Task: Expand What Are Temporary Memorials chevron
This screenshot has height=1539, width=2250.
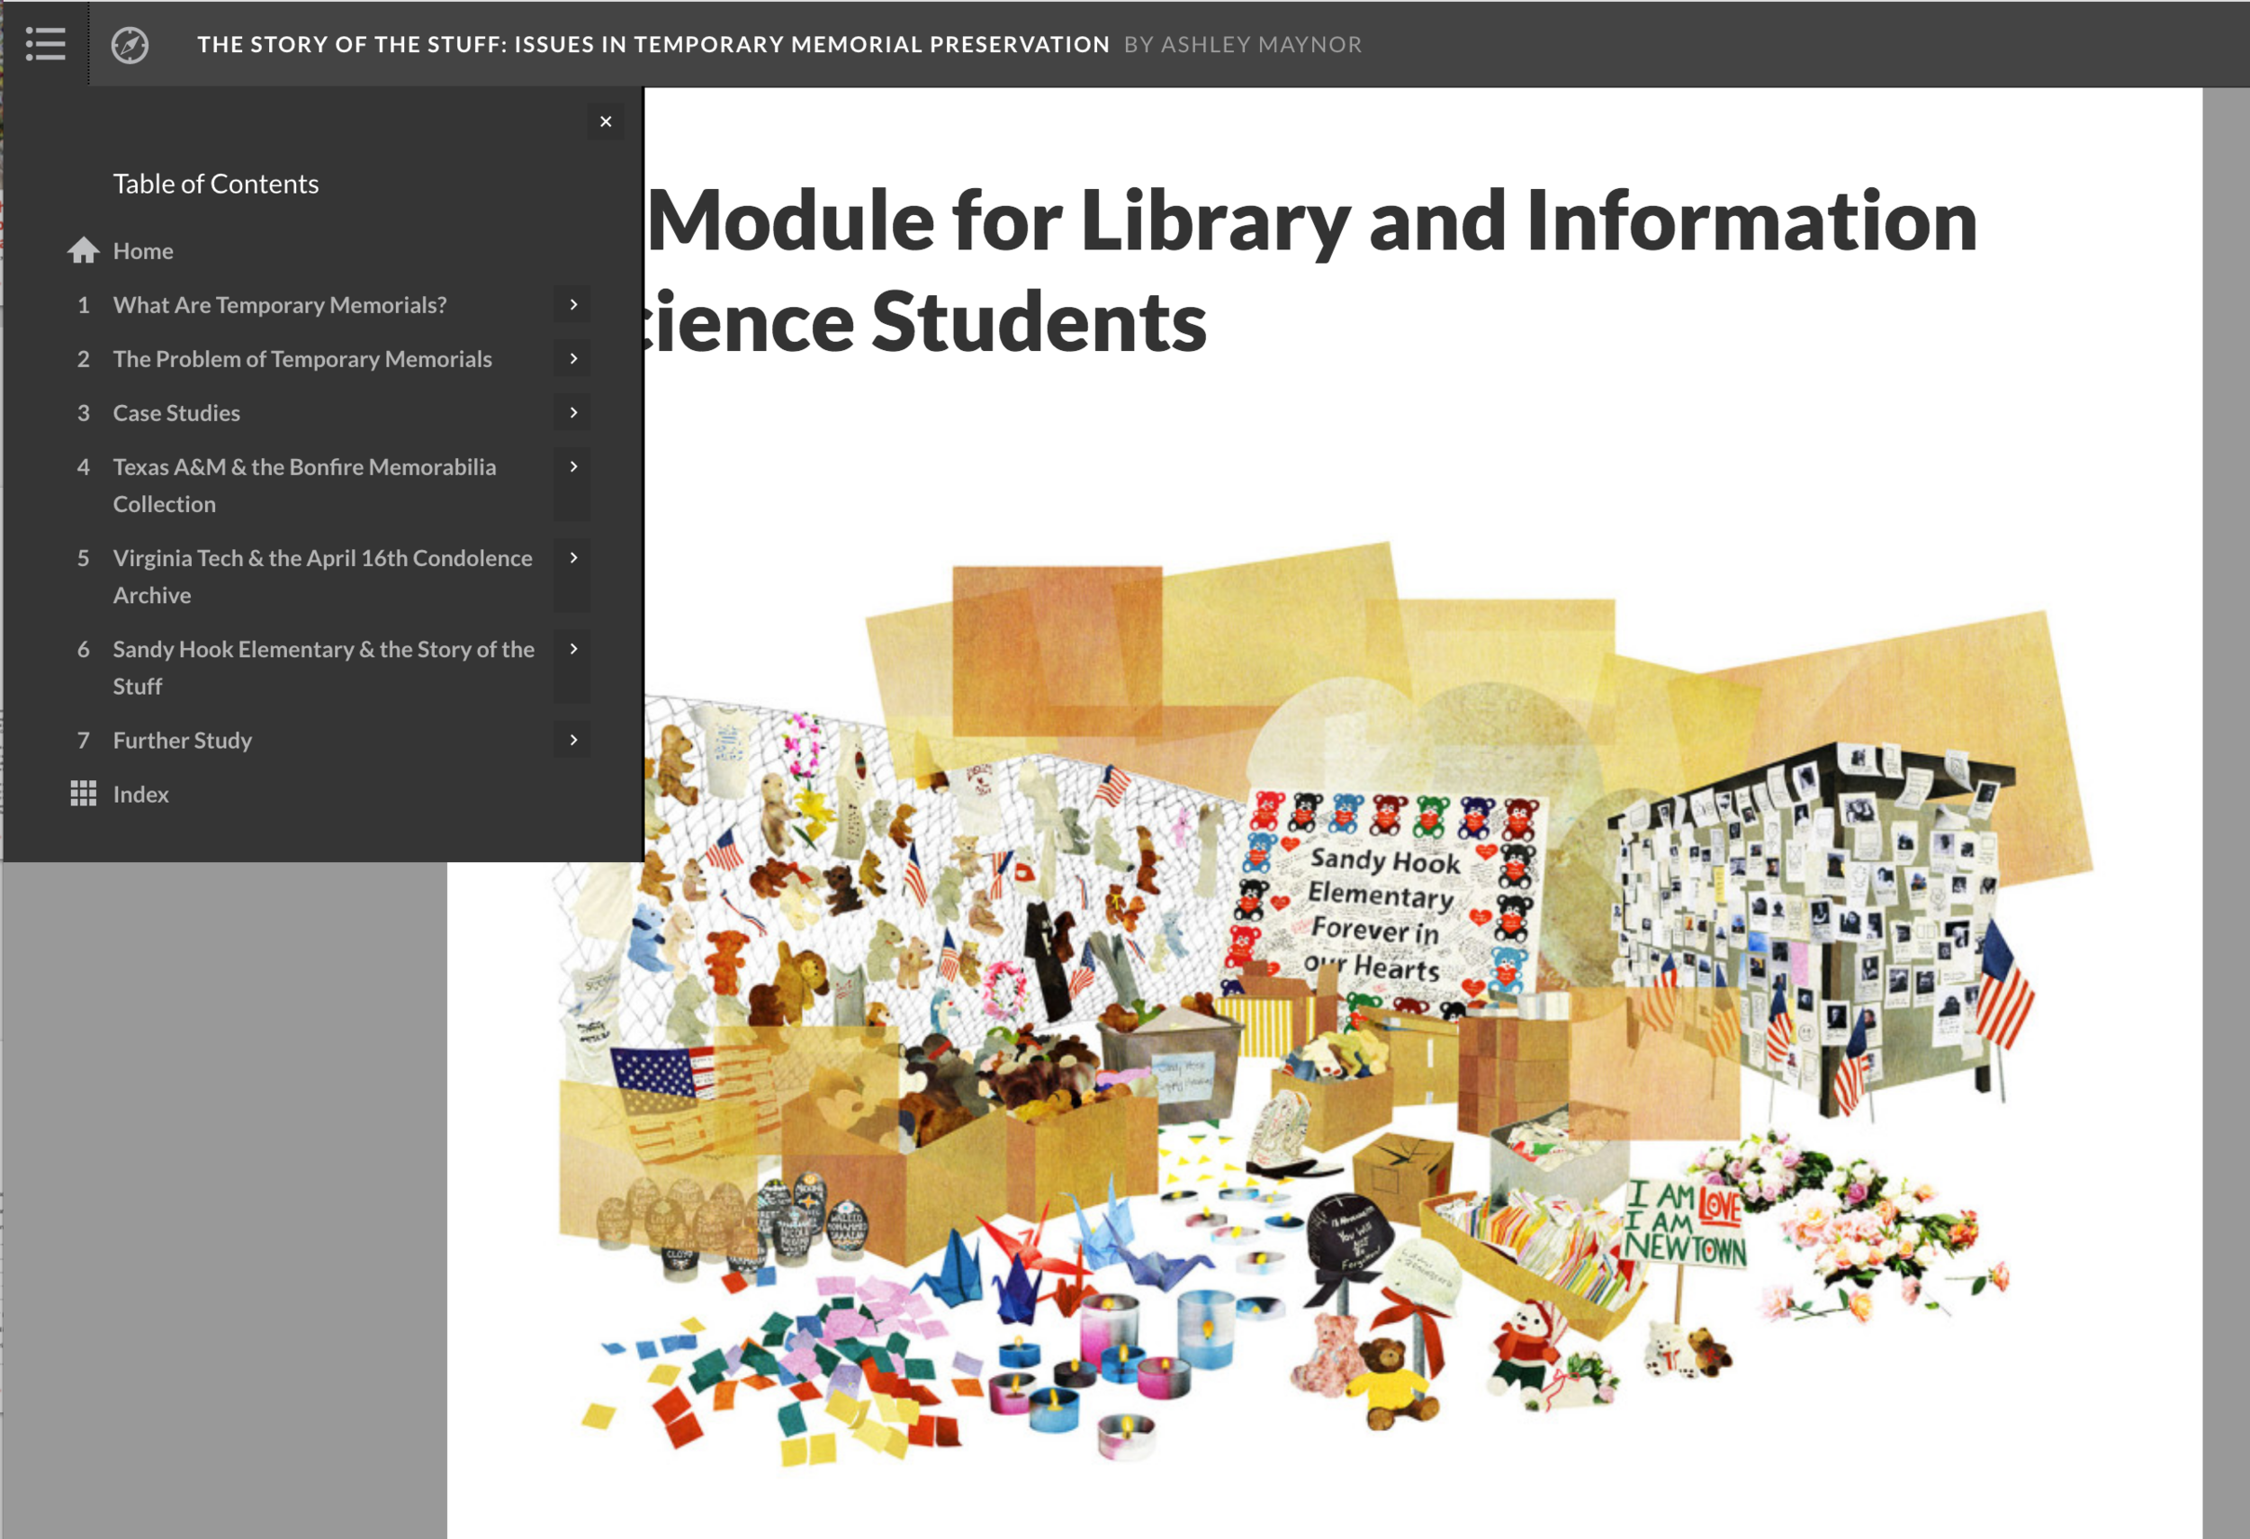Action: point(573,305)
